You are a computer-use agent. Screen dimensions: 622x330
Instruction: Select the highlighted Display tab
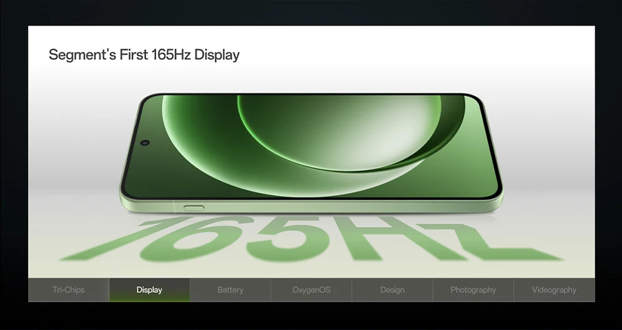[x=149, y=290]
